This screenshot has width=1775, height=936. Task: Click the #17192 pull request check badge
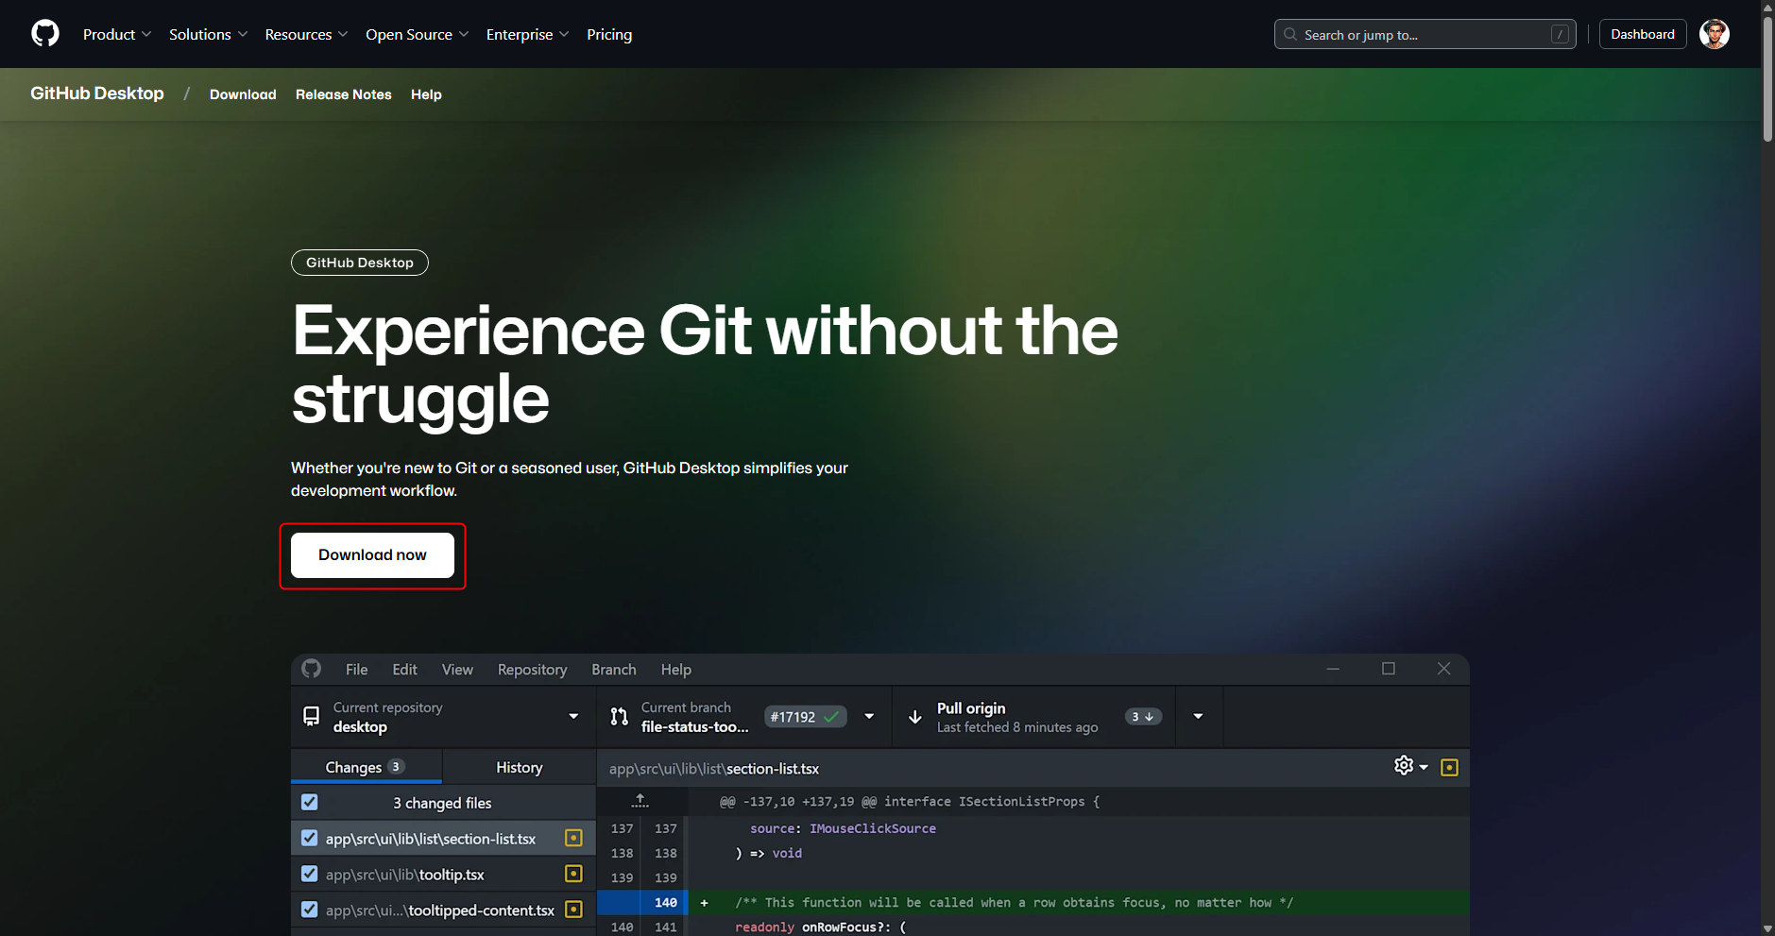[x=805, y=717]
